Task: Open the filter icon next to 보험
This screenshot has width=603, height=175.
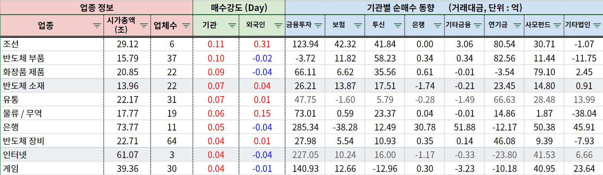Action: tap(358, 26)
